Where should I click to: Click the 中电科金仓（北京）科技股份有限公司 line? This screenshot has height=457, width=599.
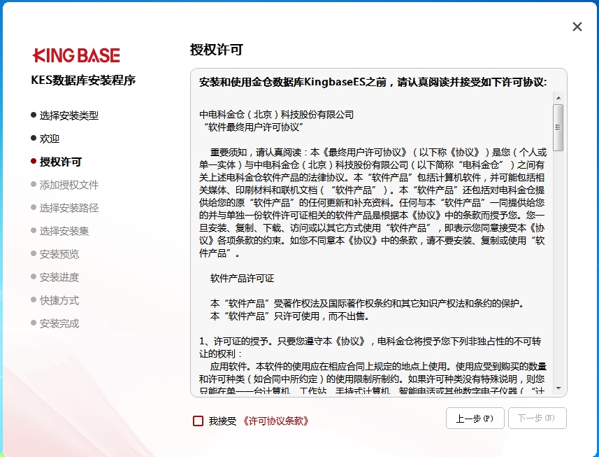[276, 115]
